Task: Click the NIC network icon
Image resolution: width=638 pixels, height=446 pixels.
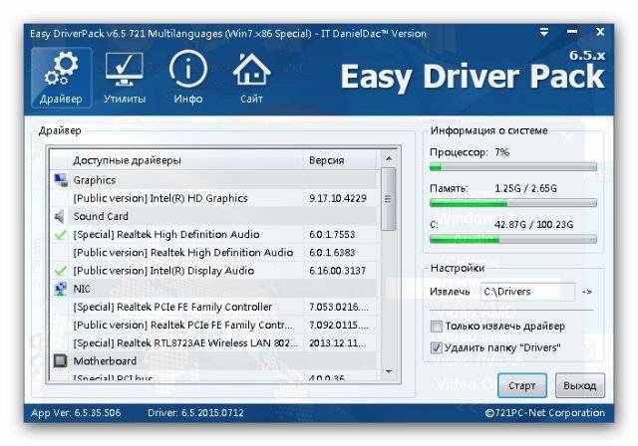Action: point(61,289)
